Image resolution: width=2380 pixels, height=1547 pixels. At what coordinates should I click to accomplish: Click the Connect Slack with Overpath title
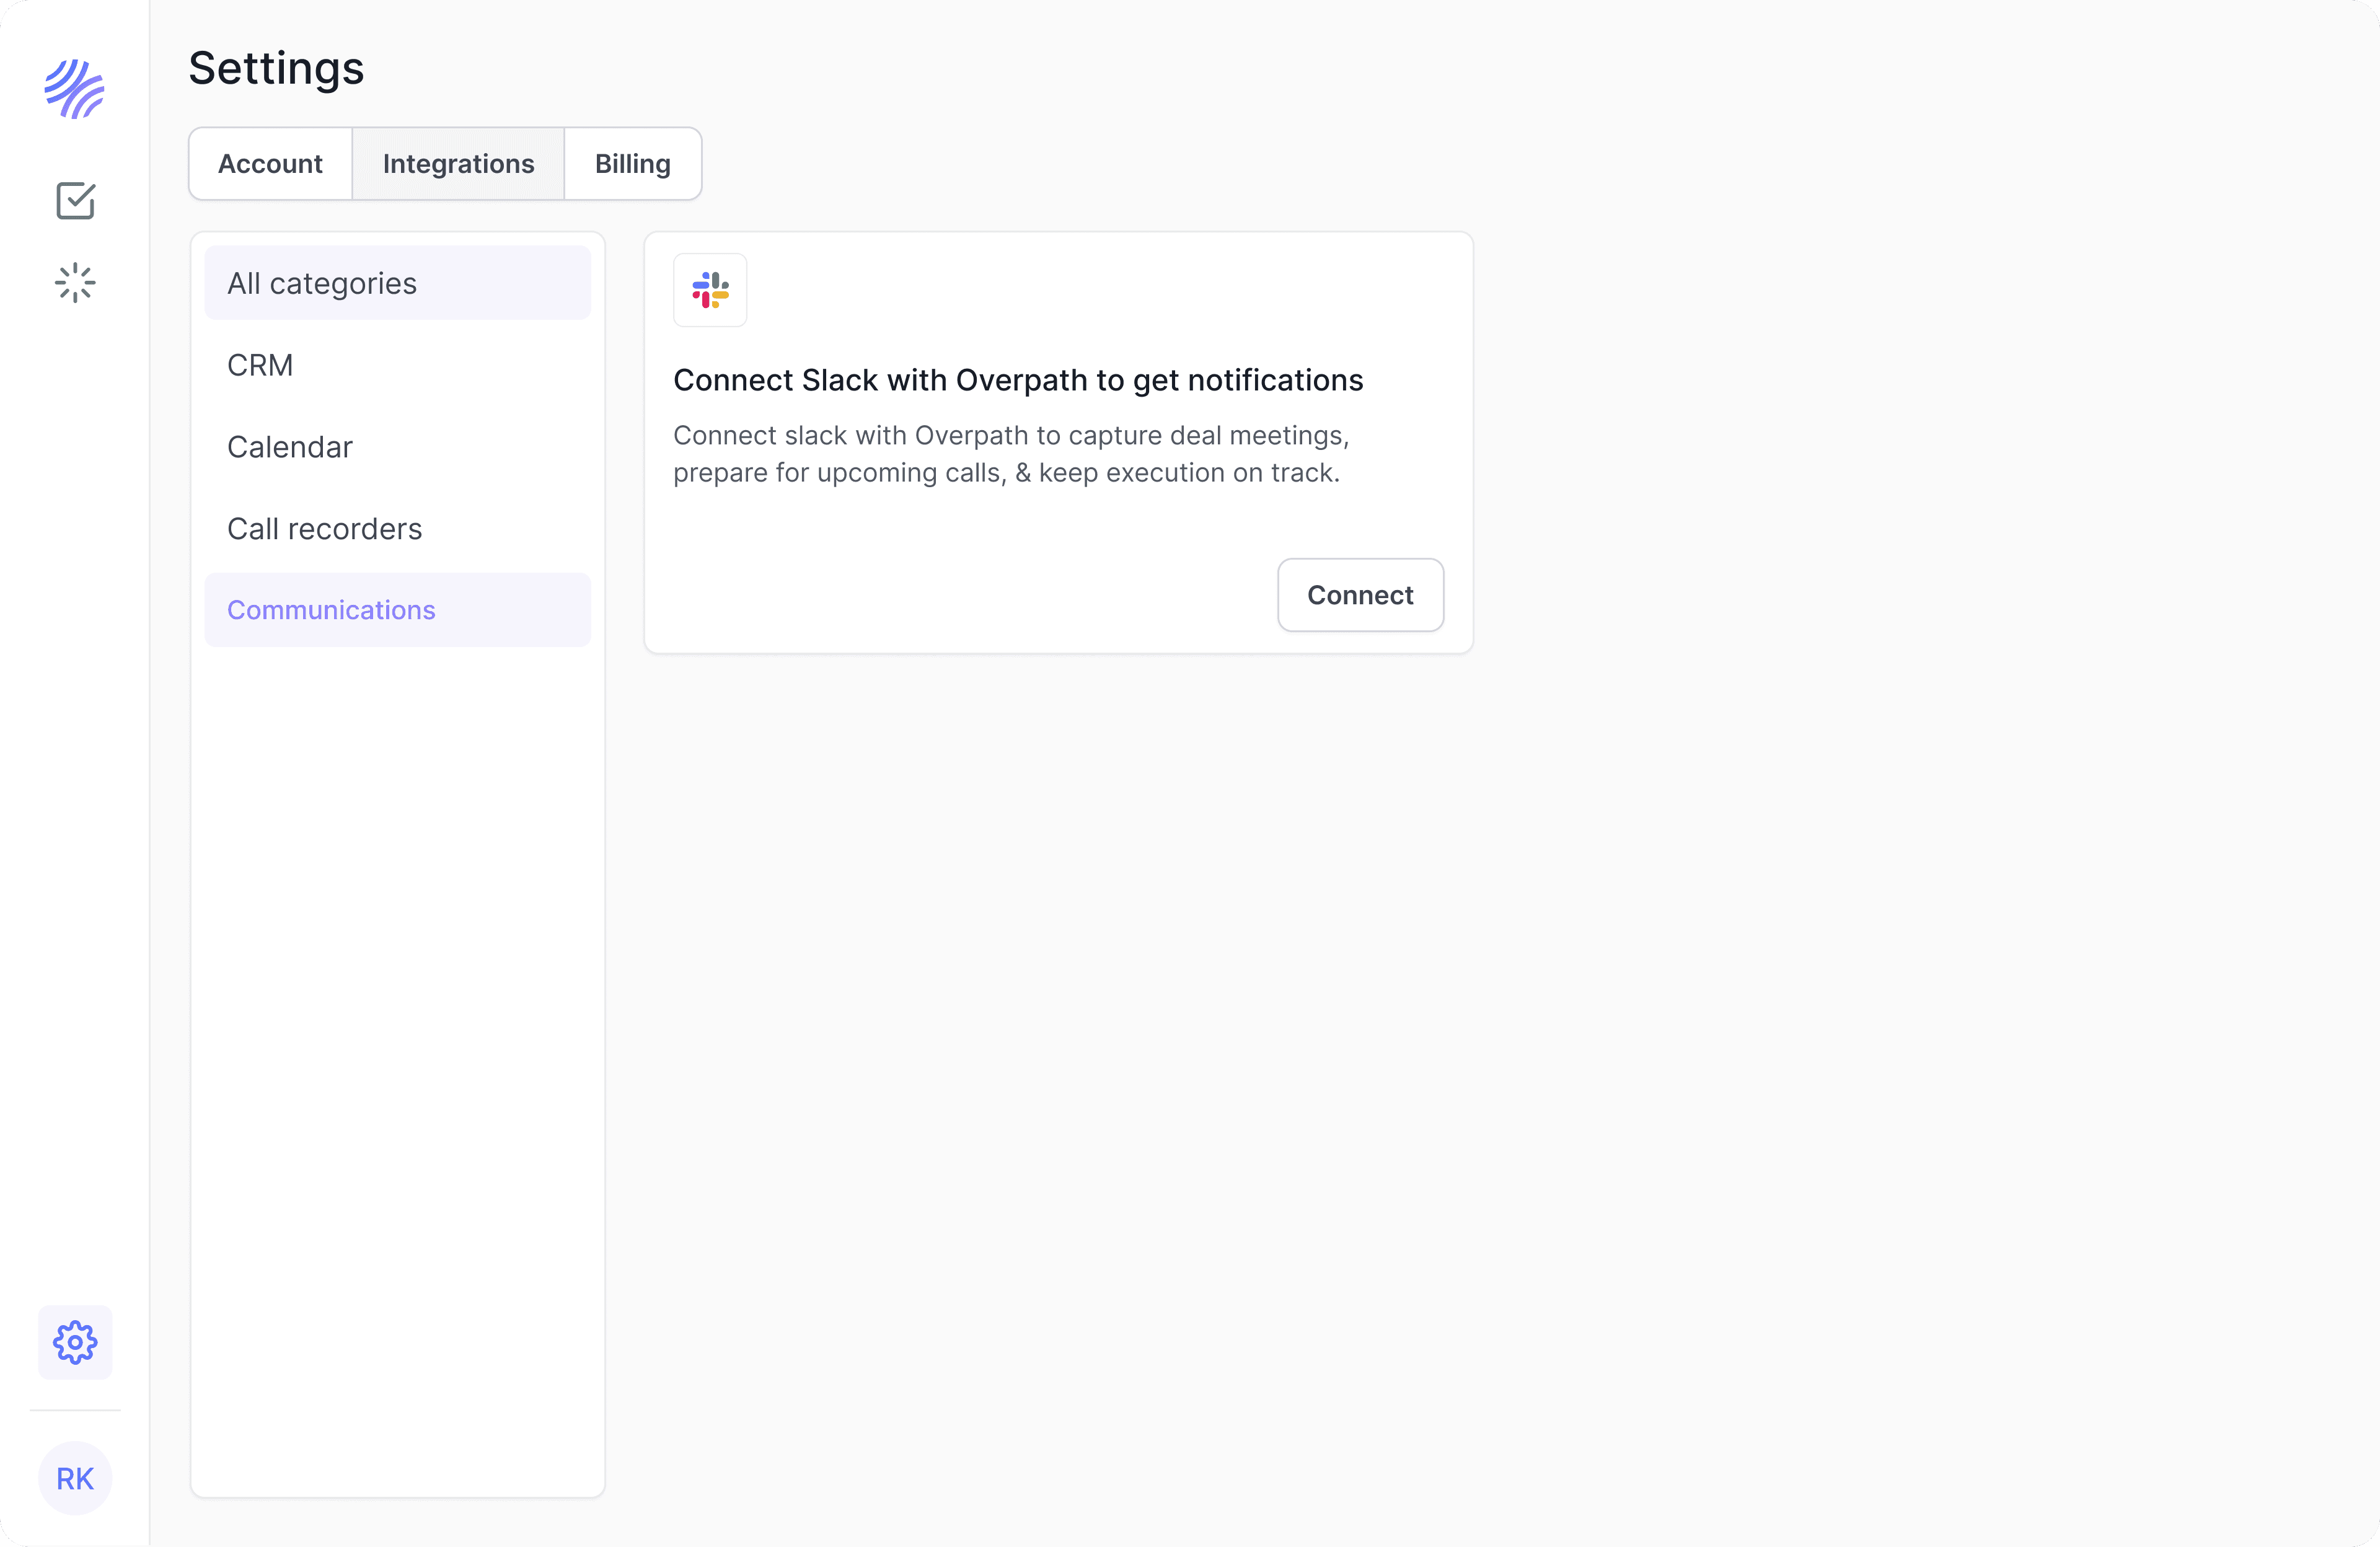click(x=1017, y=380)
